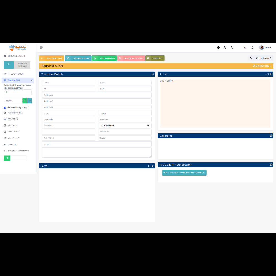Open the U - Undefined gender dropdown

[x=125, y=126]
